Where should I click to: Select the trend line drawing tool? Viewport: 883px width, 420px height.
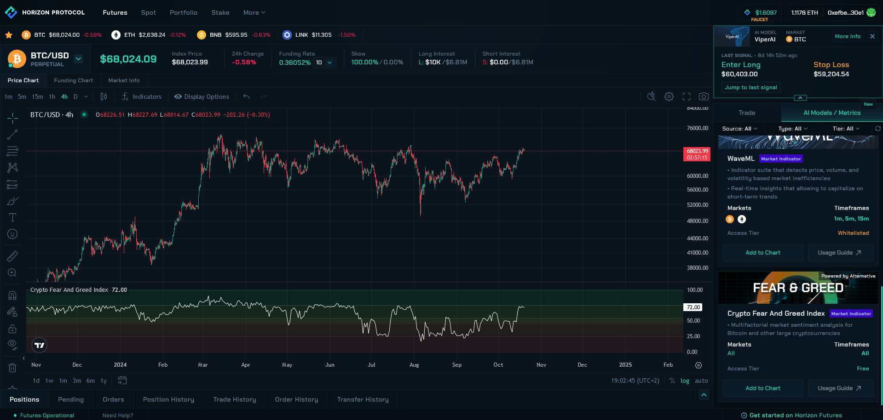12,135
